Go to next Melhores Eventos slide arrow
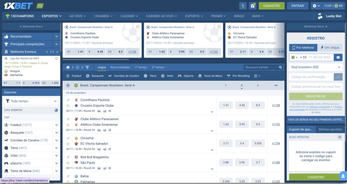Viewport: 347px width, 184px height. click(x=57, y=52)
